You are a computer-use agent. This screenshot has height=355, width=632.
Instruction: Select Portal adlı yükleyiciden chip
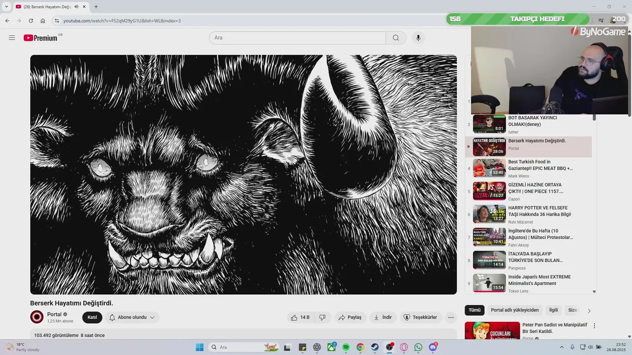pyautogui.click(x=514, y=310)
